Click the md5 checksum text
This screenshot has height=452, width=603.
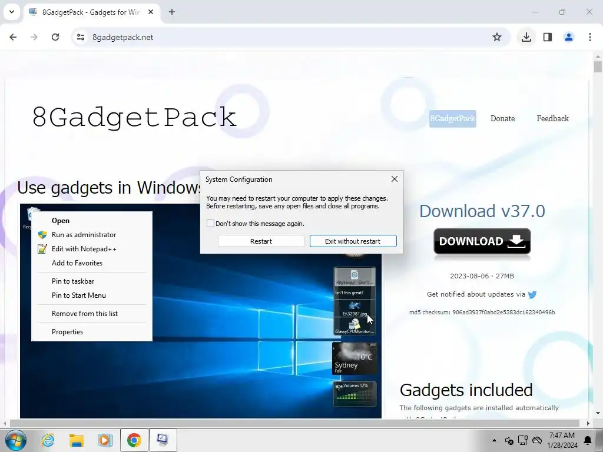482,312
